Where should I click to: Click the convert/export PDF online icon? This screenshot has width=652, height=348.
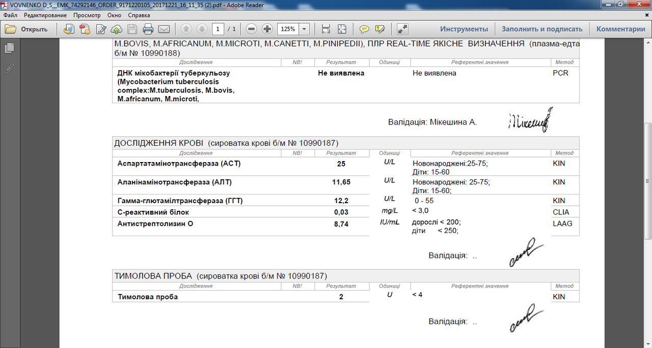69,29
